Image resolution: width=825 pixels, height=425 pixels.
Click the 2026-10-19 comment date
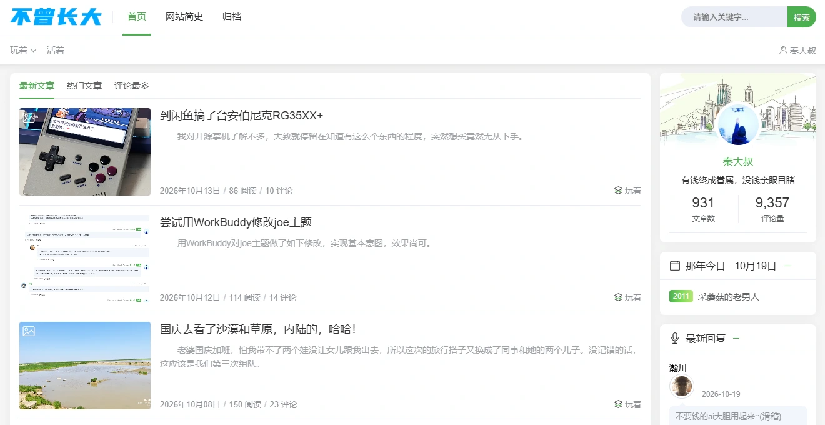(721, 394)
